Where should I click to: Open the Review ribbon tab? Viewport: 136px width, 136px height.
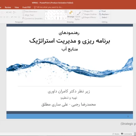tap(8, 7)
